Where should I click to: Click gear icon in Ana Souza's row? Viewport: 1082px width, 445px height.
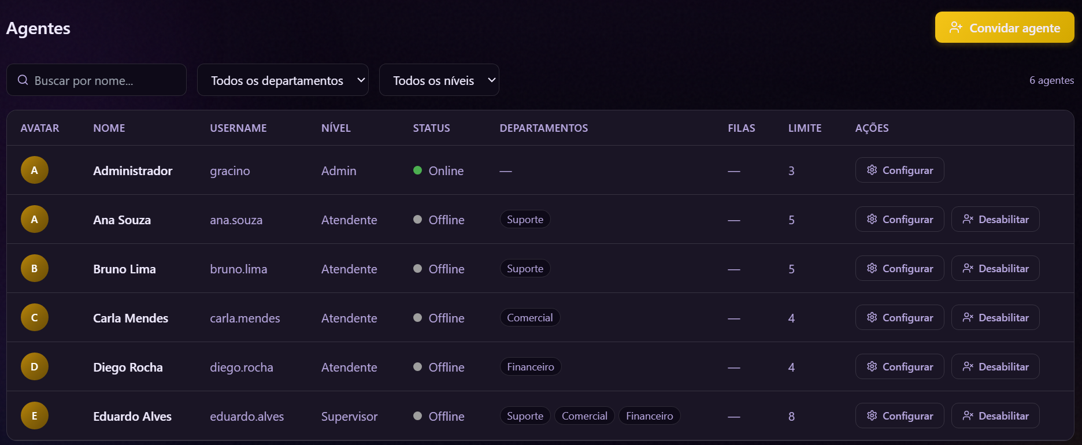pos(872,220)
